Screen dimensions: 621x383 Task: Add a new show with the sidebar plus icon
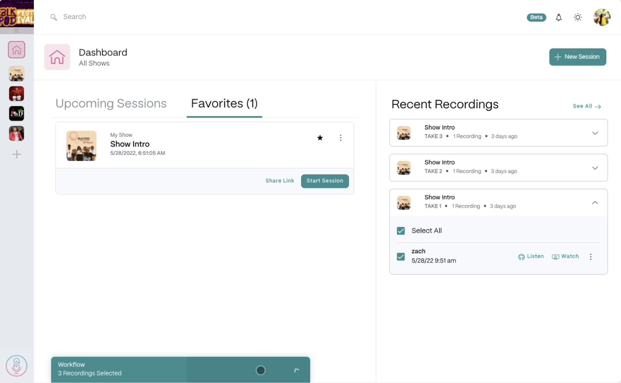click(16, 154)
